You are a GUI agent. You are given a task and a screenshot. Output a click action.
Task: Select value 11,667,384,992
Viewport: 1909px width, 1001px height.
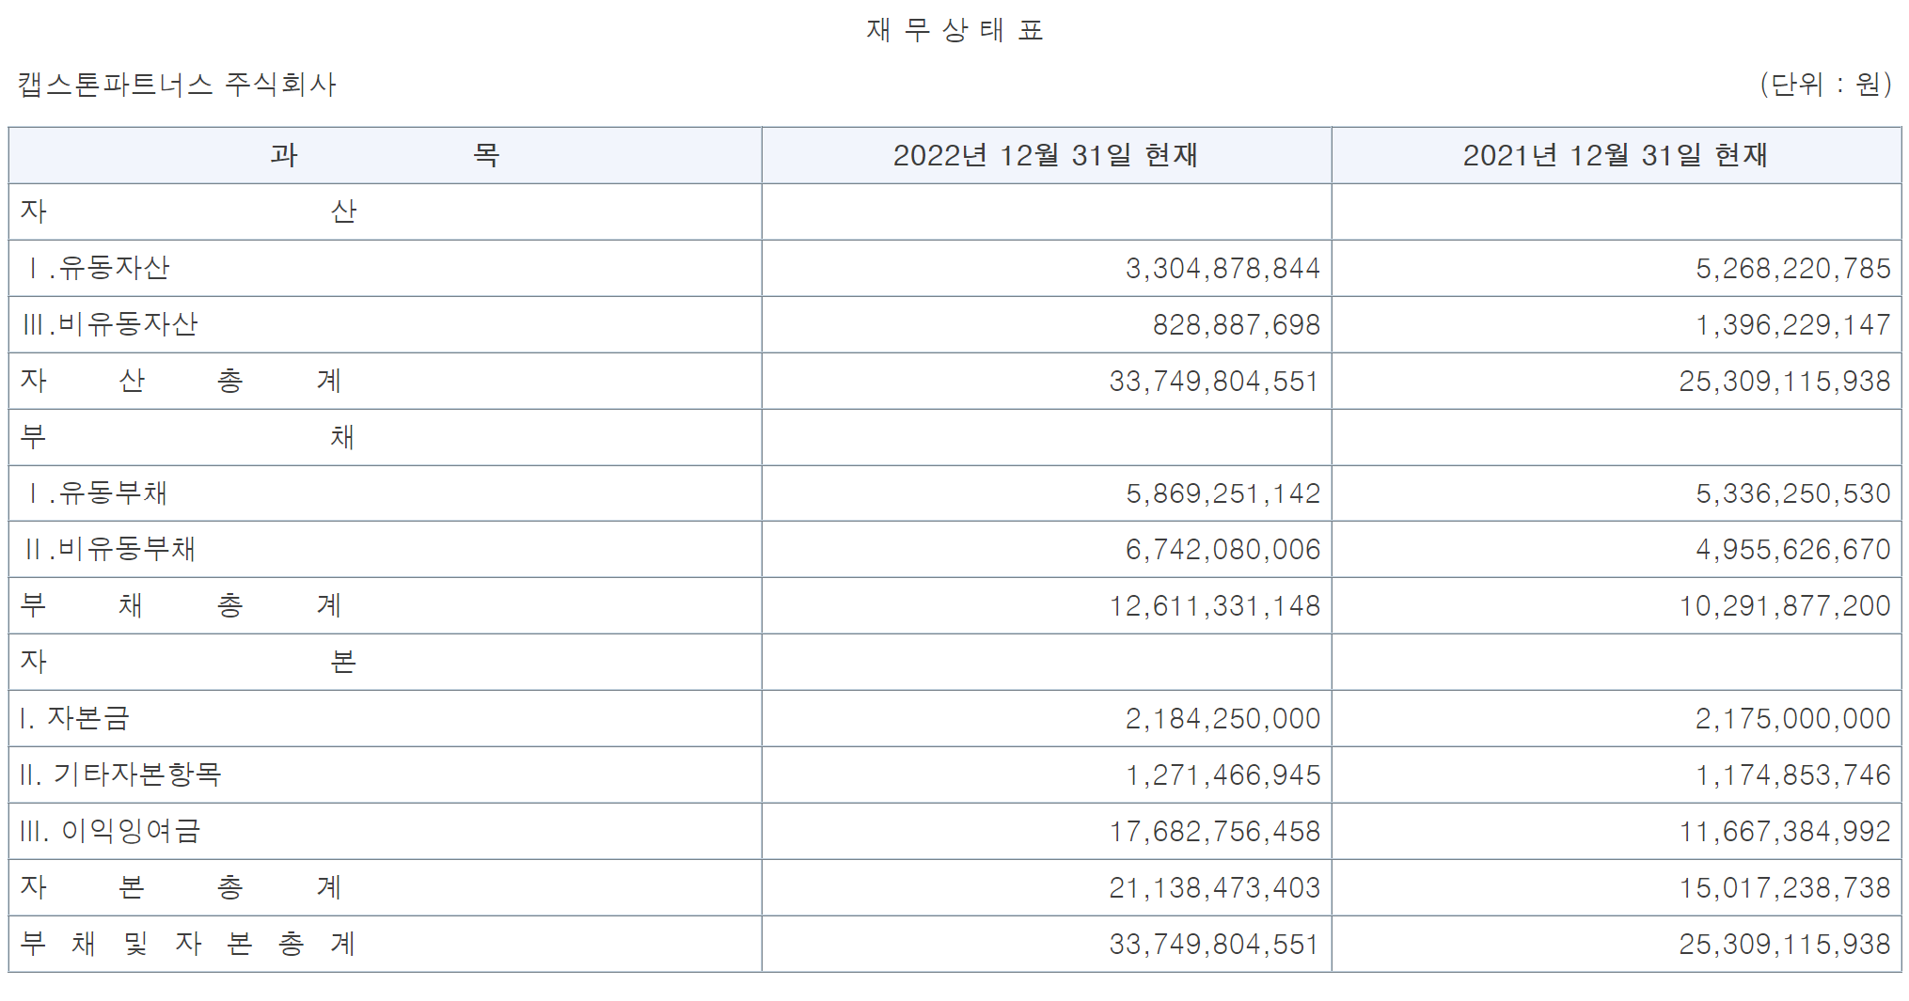coord(1785,832)
